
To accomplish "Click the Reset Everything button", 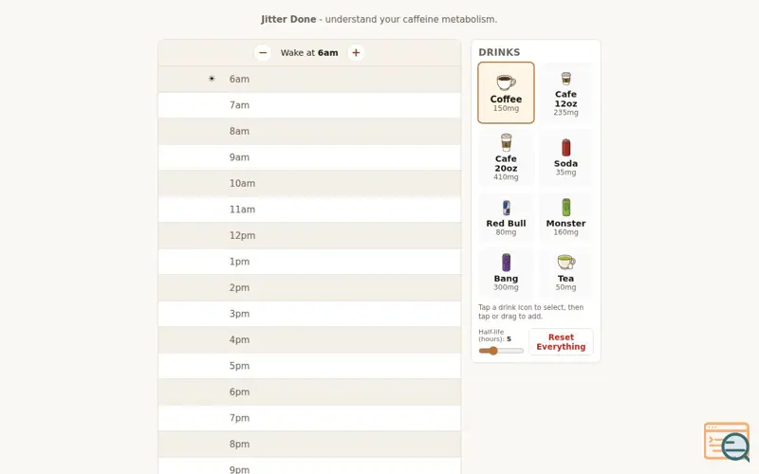I will click(561, 342).
